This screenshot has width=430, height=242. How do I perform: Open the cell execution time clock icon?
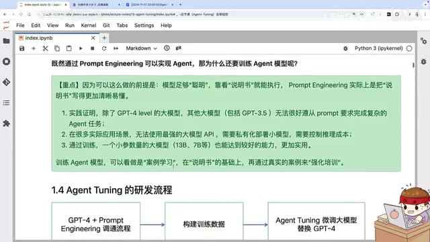pos(167,48)
